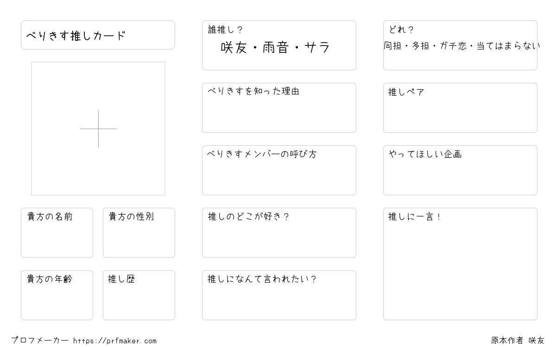The image size is (556, 347).
Task: Choose サラ in the 誰推し options
Action: tap(317, 47)
